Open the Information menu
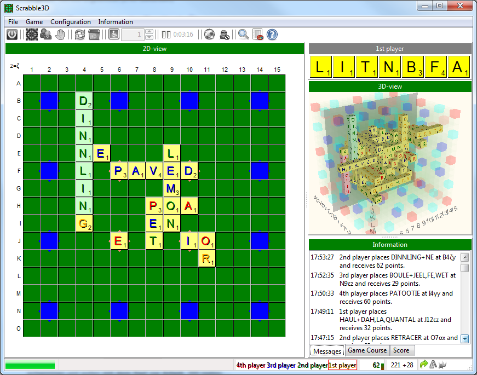The image size is (477, 375). click(116, 22)
